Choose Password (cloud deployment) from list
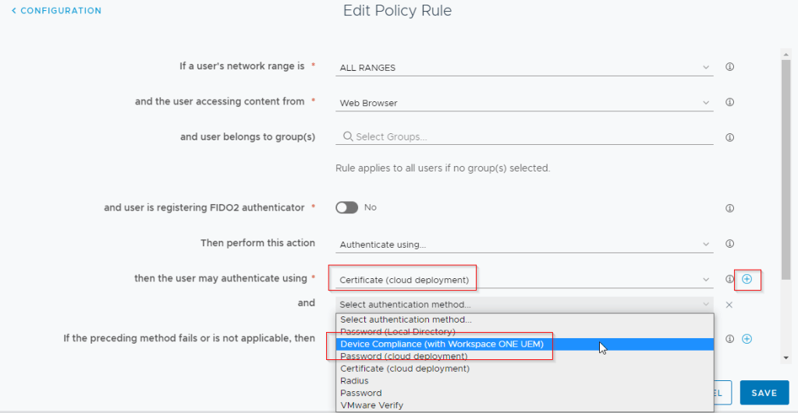 (403, 356)
